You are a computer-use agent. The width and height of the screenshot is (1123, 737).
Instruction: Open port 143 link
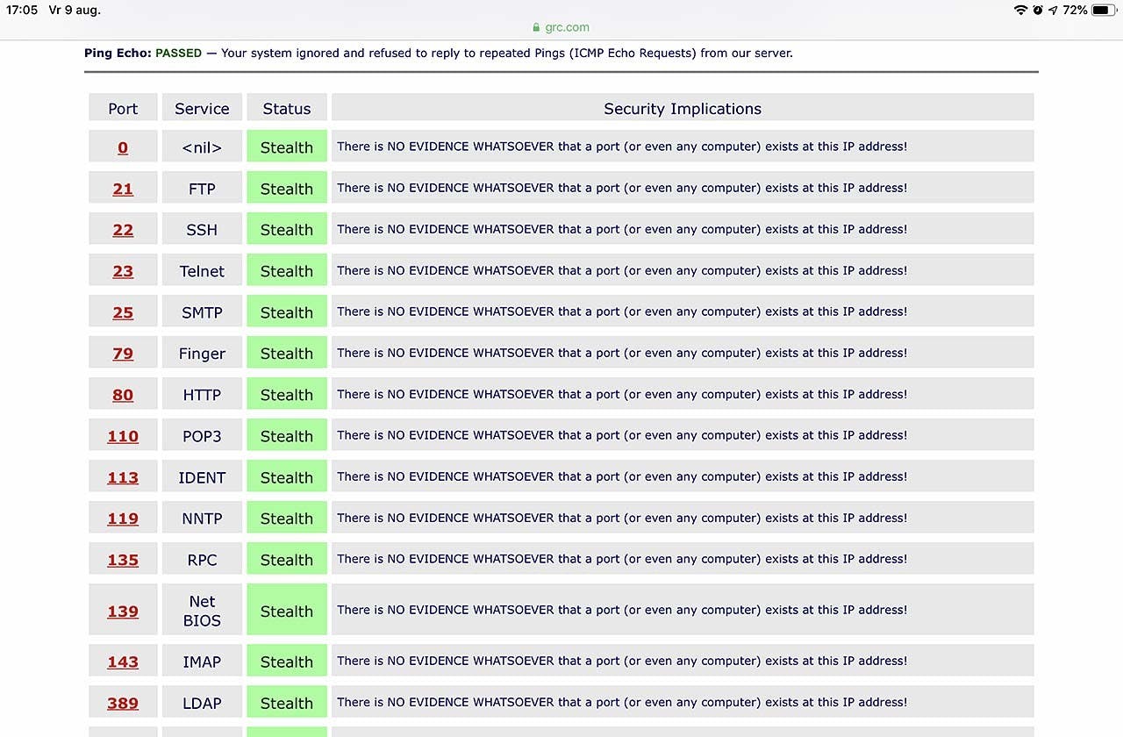click(x=123, y=662)
